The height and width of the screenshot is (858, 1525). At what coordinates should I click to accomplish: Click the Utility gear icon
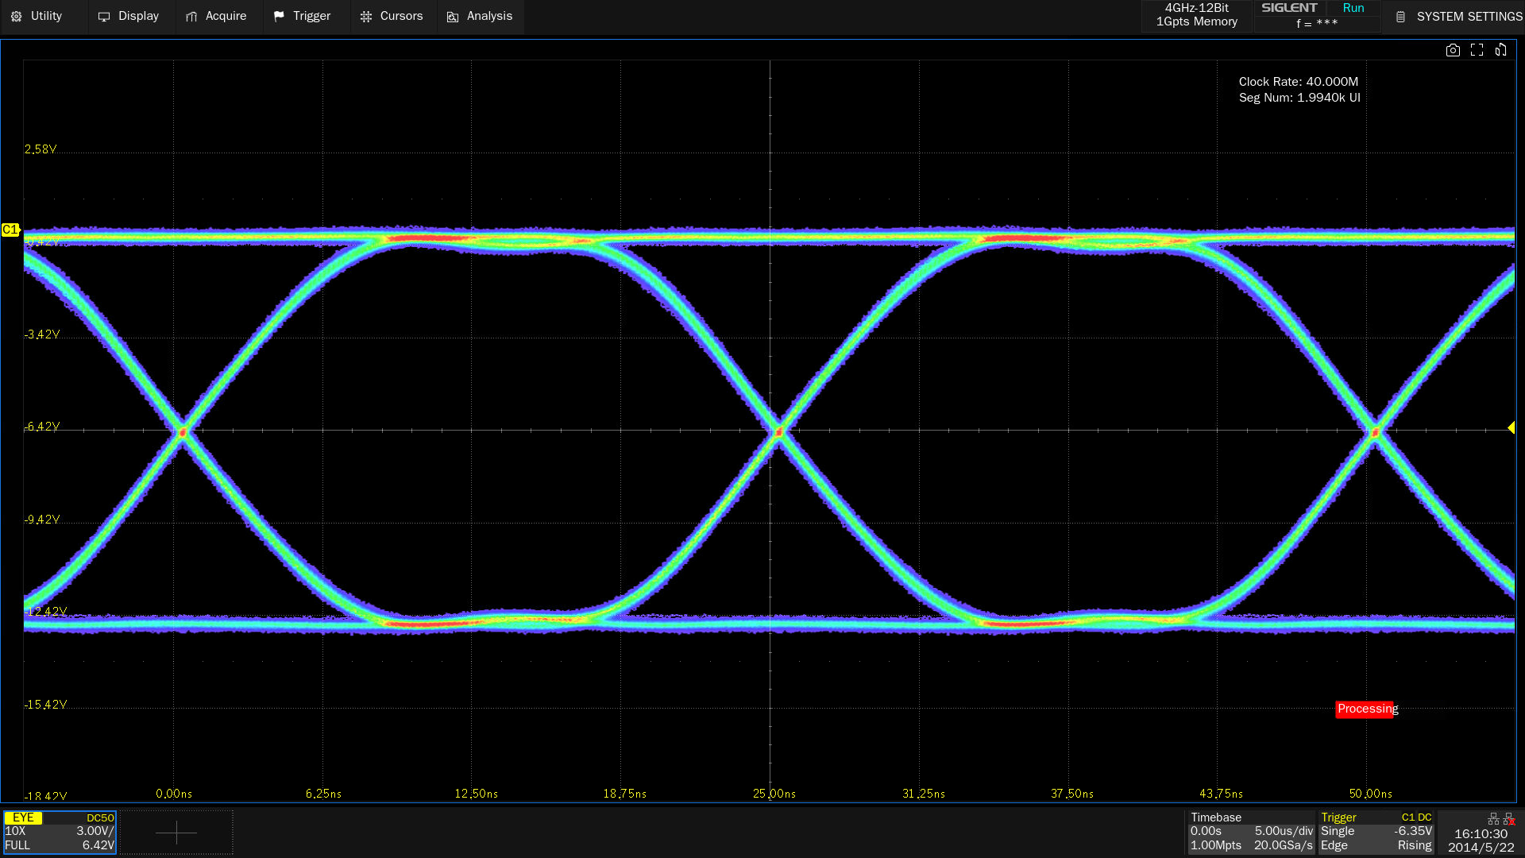[17, 17]
